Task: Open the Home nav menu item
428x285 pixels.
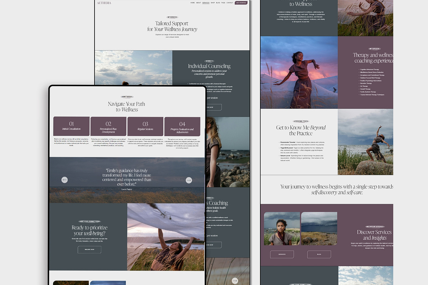Action: (193, 3)
